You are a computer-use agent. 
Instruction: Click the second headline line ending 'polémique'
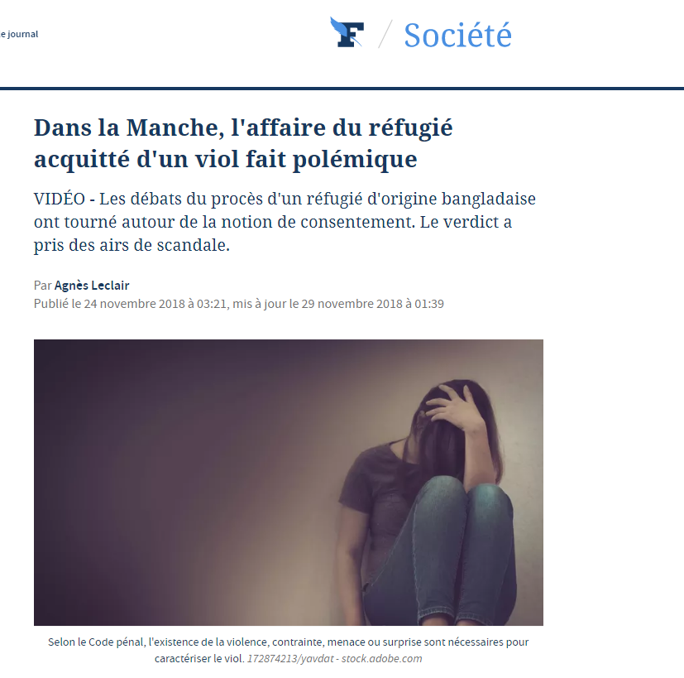pyautogui.click(x=226, y=159)
